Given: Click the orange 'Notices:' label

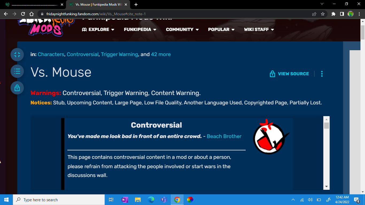Looking at the screenshot, I should coord(41,103).
